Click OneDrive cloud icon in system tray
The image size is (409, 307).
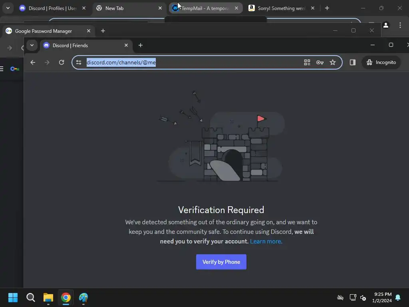point(340,297)
